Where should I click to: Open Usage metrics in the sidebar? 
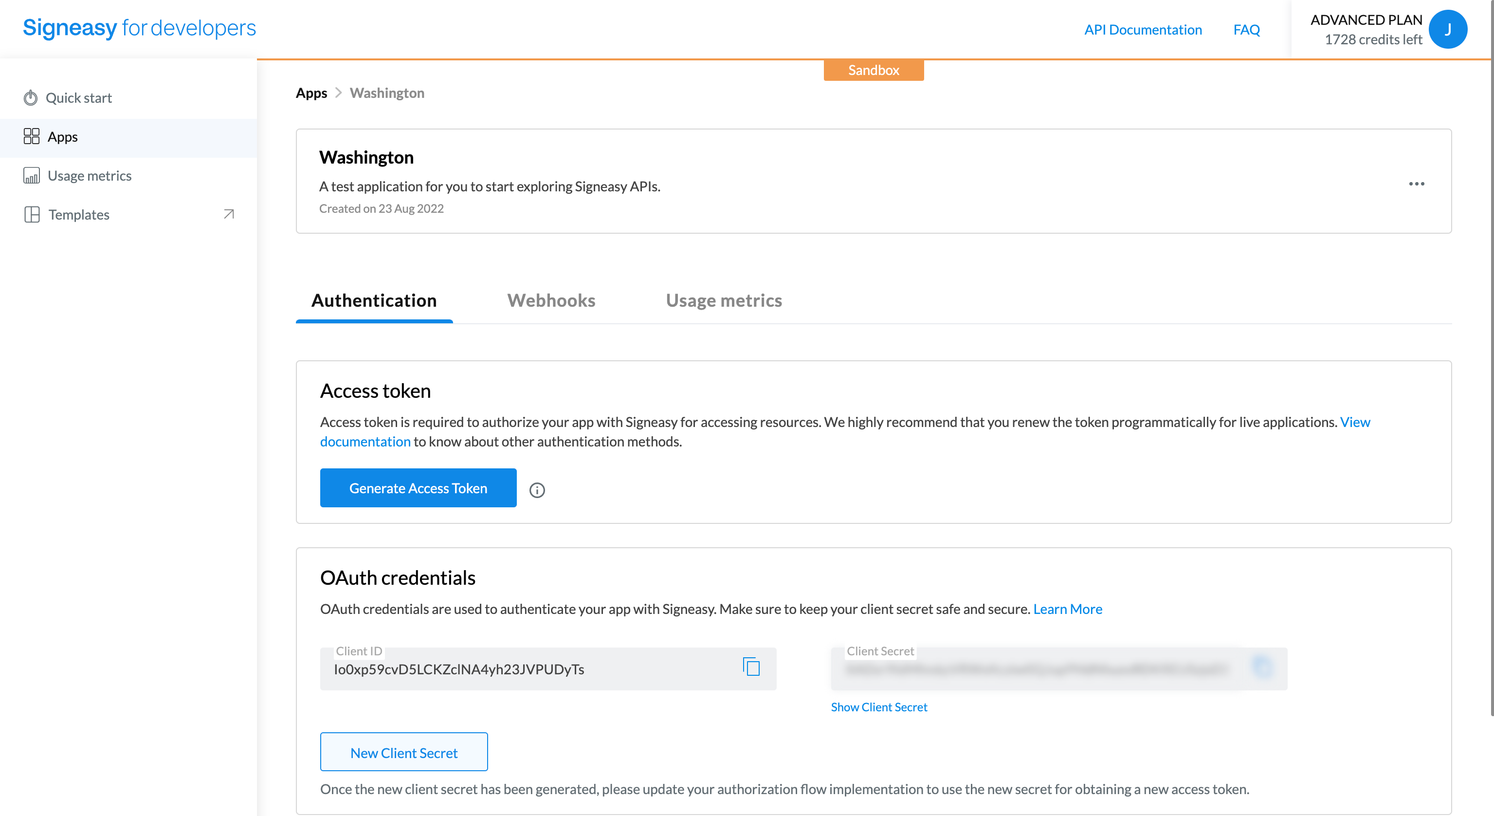click(x=128, y=175)
